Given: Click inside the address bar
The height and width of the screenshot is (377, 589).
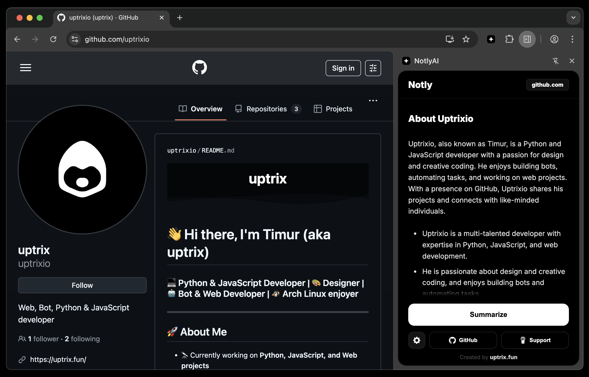Looking at the screenshot, I should pyautogui.click(x=176, y=39).
